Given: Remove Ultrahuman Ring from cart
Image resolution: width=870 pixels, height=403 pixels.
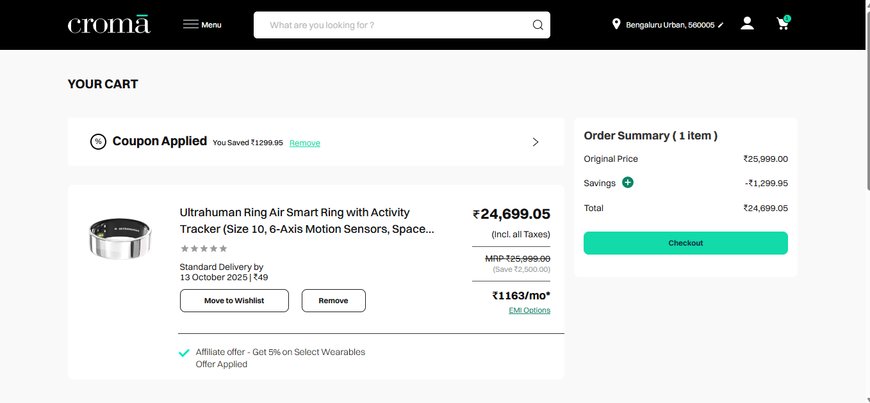Looking at the screenshot, I should (x=333, y=301).
